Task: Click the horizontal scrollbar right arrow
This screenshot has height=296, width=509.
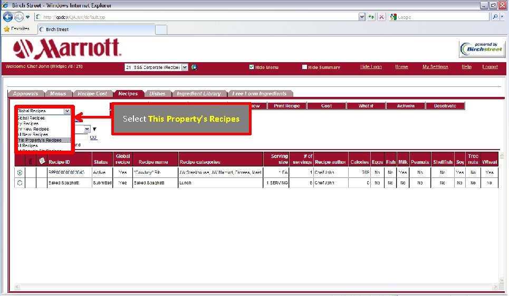Action: point(495,287)
